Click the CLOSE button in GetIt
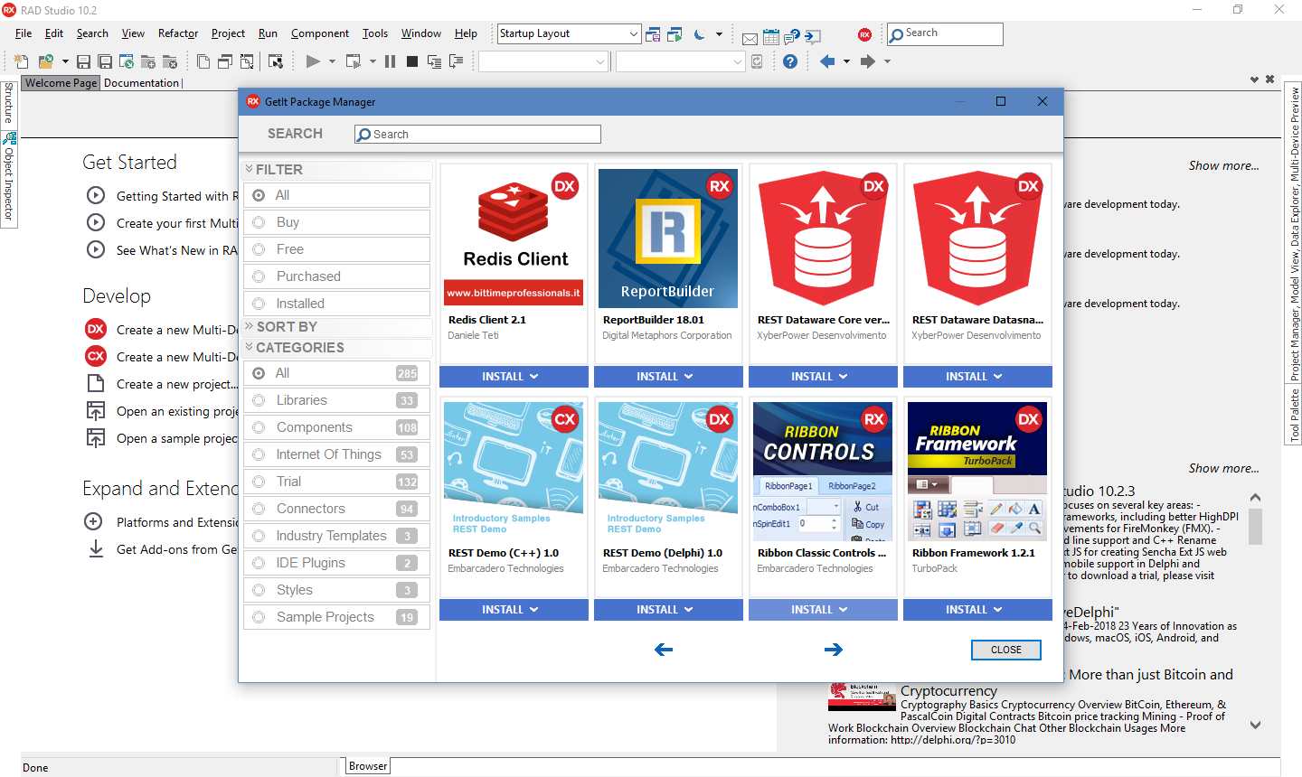 click(1006, 650)
